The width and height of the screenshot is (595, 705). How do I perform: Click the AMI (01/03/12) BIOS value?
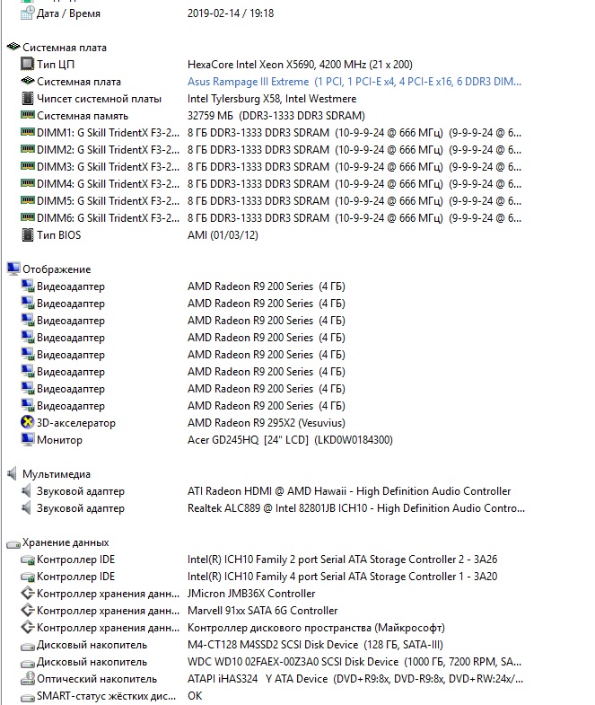[x=223, y=235]
